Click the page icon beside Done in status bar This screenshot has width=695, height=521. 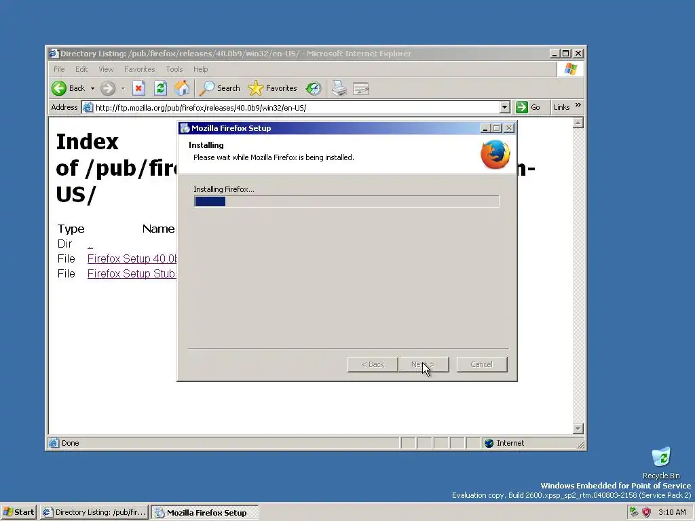54,443
